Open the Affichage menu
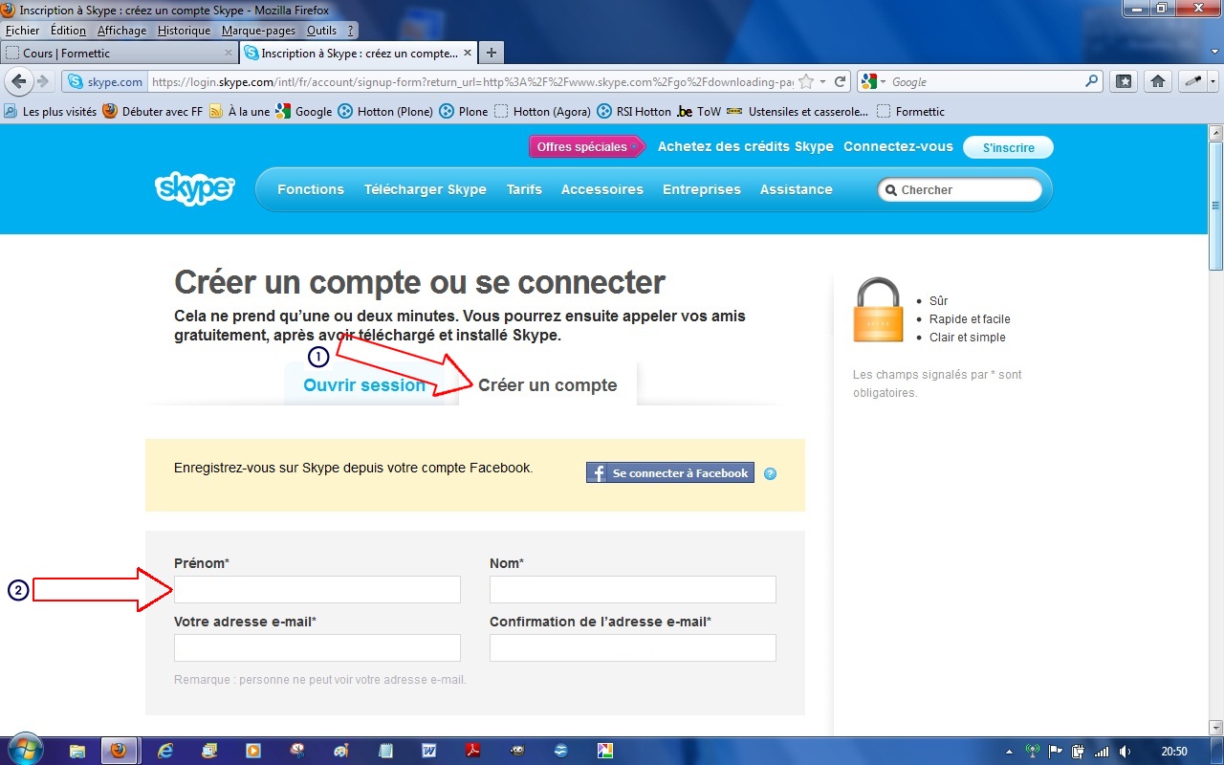1224x765 pixels. pos(121,31)
